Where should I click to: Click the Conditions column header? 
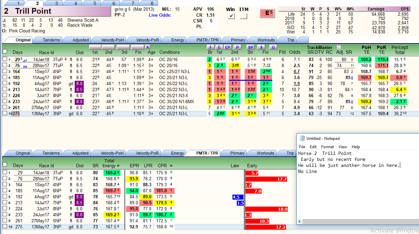169,52
